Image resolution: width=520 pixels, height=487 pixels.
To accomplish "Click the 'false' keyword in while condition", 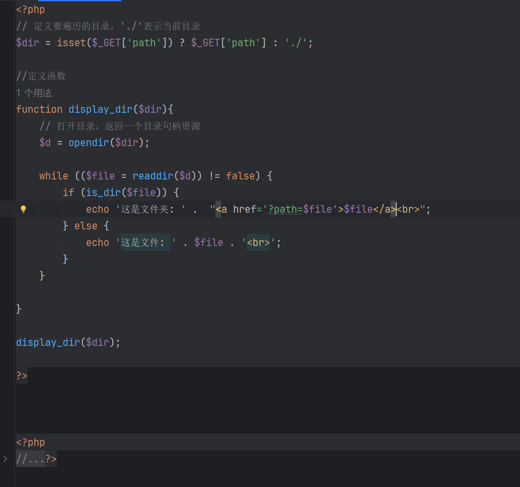I will 240,176.
